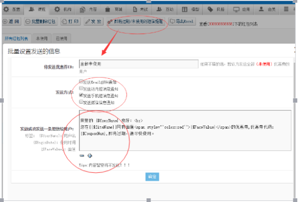
Task: Click the 发送方式 label
Action: click(x=65, y=92)
